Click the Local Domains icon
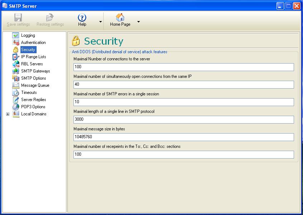303x215 pixels. coord(16,114)
